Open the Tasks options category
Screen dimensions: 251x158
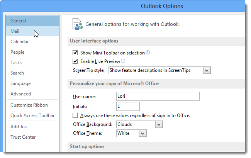pos(32,63)
